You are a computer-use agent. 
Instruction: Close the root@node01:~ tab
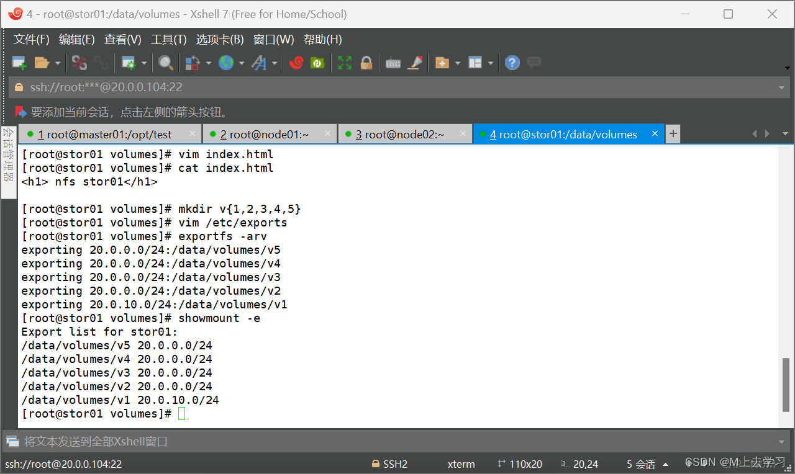click(327, 133)
